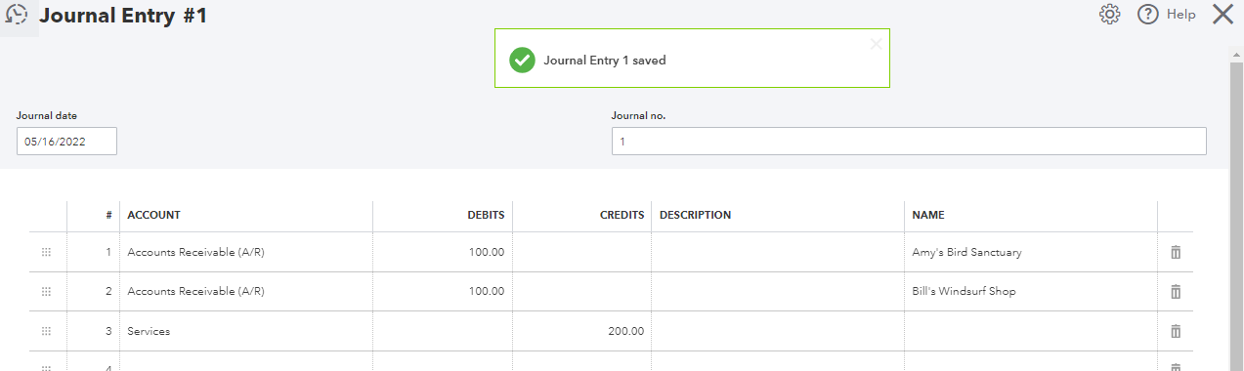The image size is (1244, 371).
Task: Click the Journal date field
Action: (x=66, y=141)
